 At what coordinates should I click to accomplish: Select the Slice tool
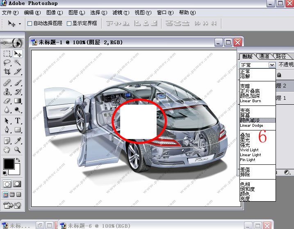[18, 72]
